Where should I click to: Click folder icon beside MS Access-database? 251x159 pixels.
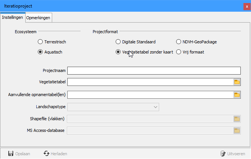click(237, 131)
